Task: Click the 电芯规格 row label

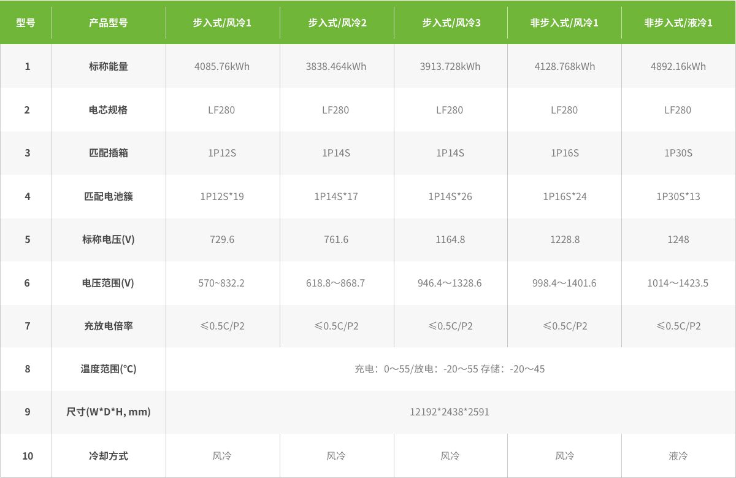Action: pyautogui.click(x=109, y=110)
